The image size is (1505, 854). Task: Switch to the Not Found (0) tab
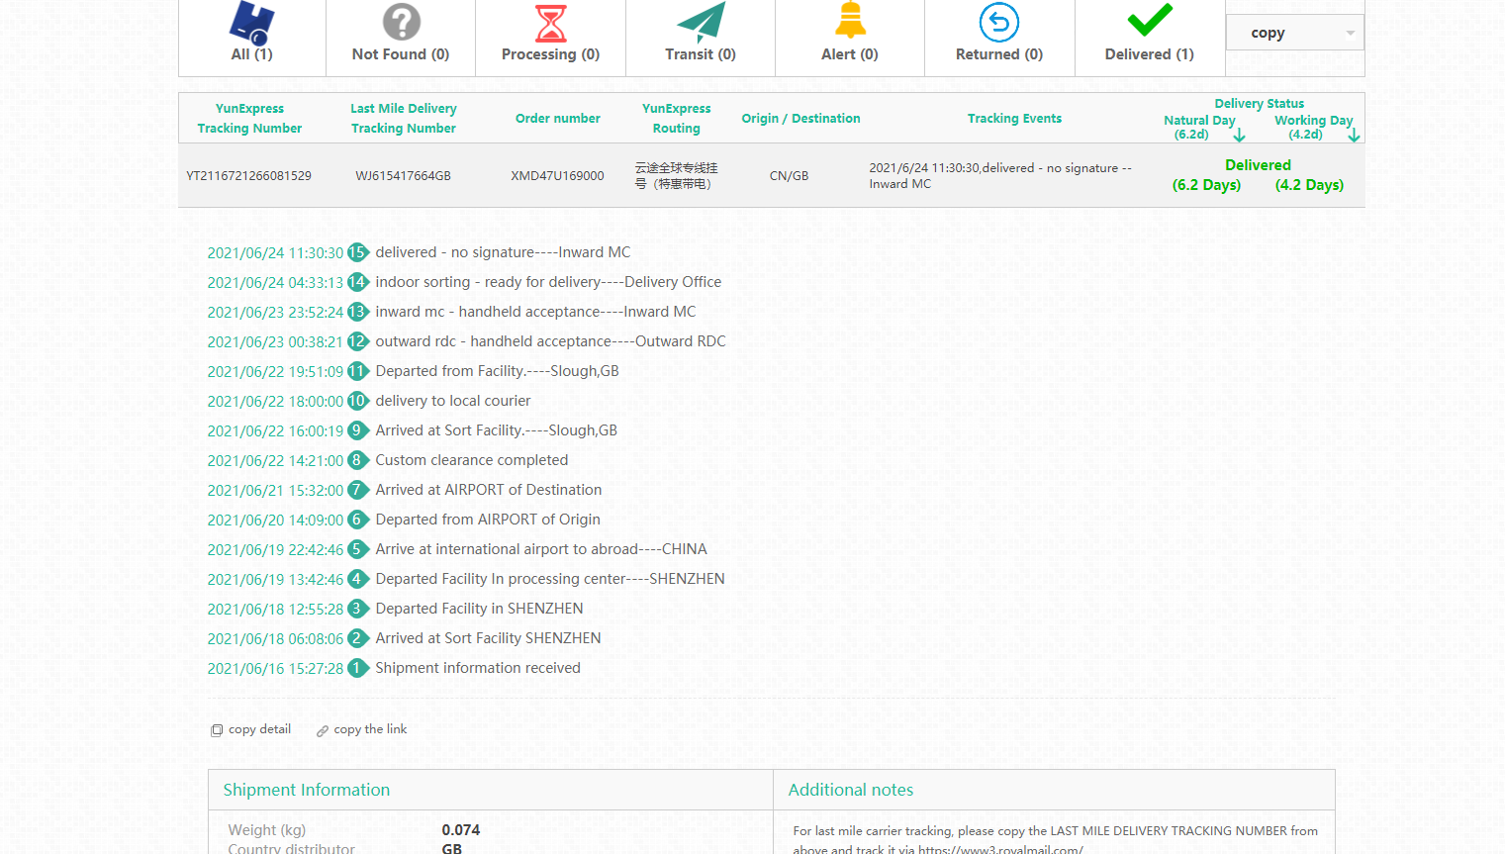(401, 54)
